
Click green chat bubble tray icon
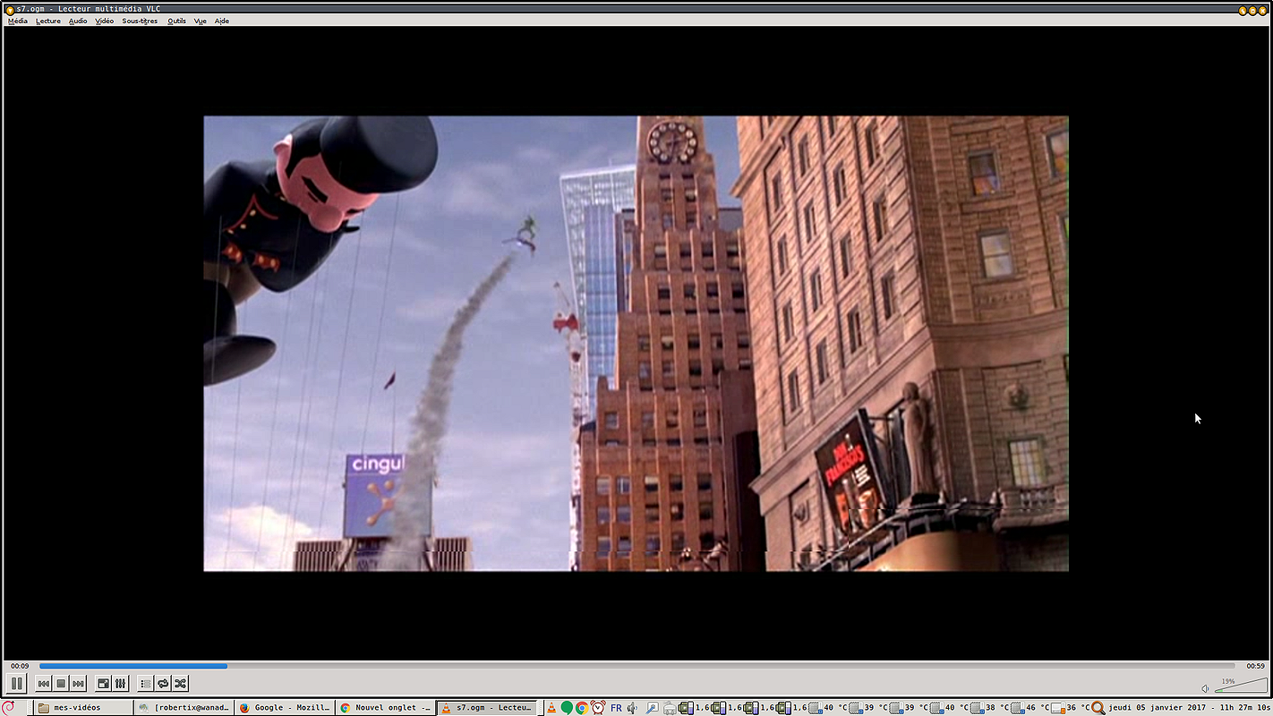click(x=567, y=708)
